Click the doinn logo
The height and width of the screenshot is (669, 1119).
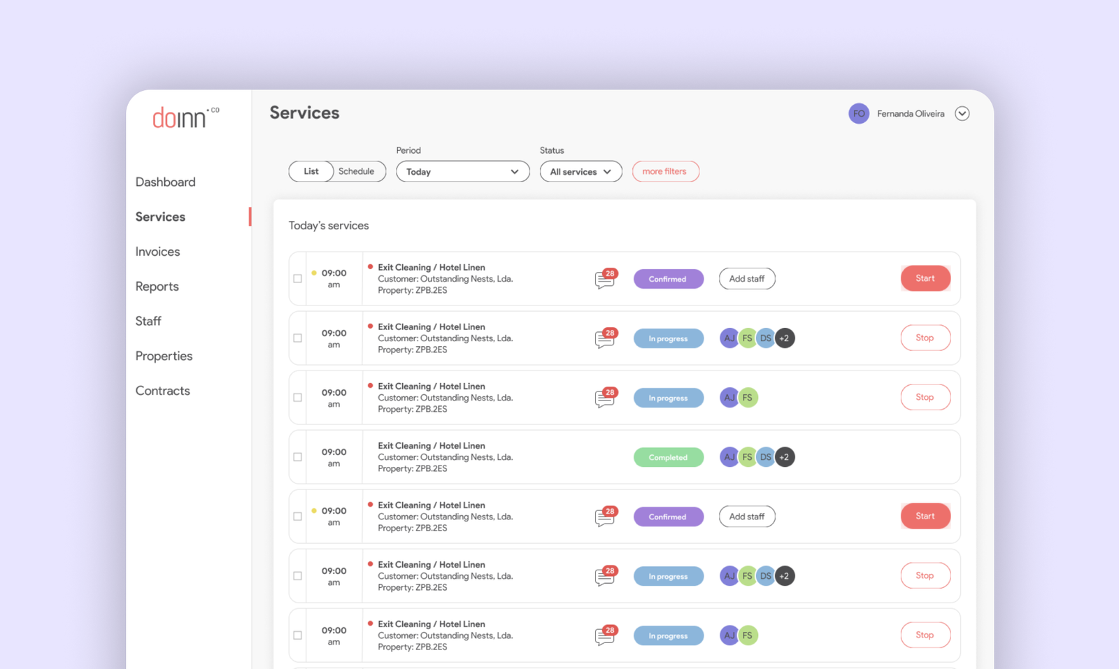pos(185,117)
